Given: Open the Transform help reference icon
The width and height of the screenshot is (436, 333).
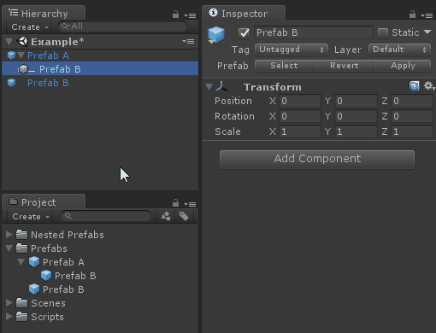Looking at the screenshot, I should pos(414,86).
